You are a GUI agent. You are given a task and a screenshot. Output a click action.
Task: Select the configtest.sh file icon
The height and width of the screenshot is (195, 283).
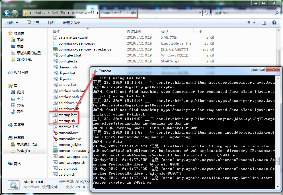point(55,61)
